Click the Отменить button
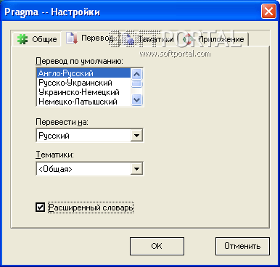Screen dimensions: 280x267 click(242, 246)
